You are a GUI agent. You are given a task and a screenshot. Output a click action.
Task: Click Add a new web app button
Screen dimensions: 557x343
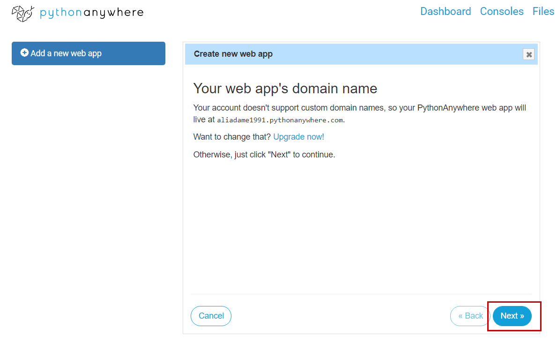89,53
